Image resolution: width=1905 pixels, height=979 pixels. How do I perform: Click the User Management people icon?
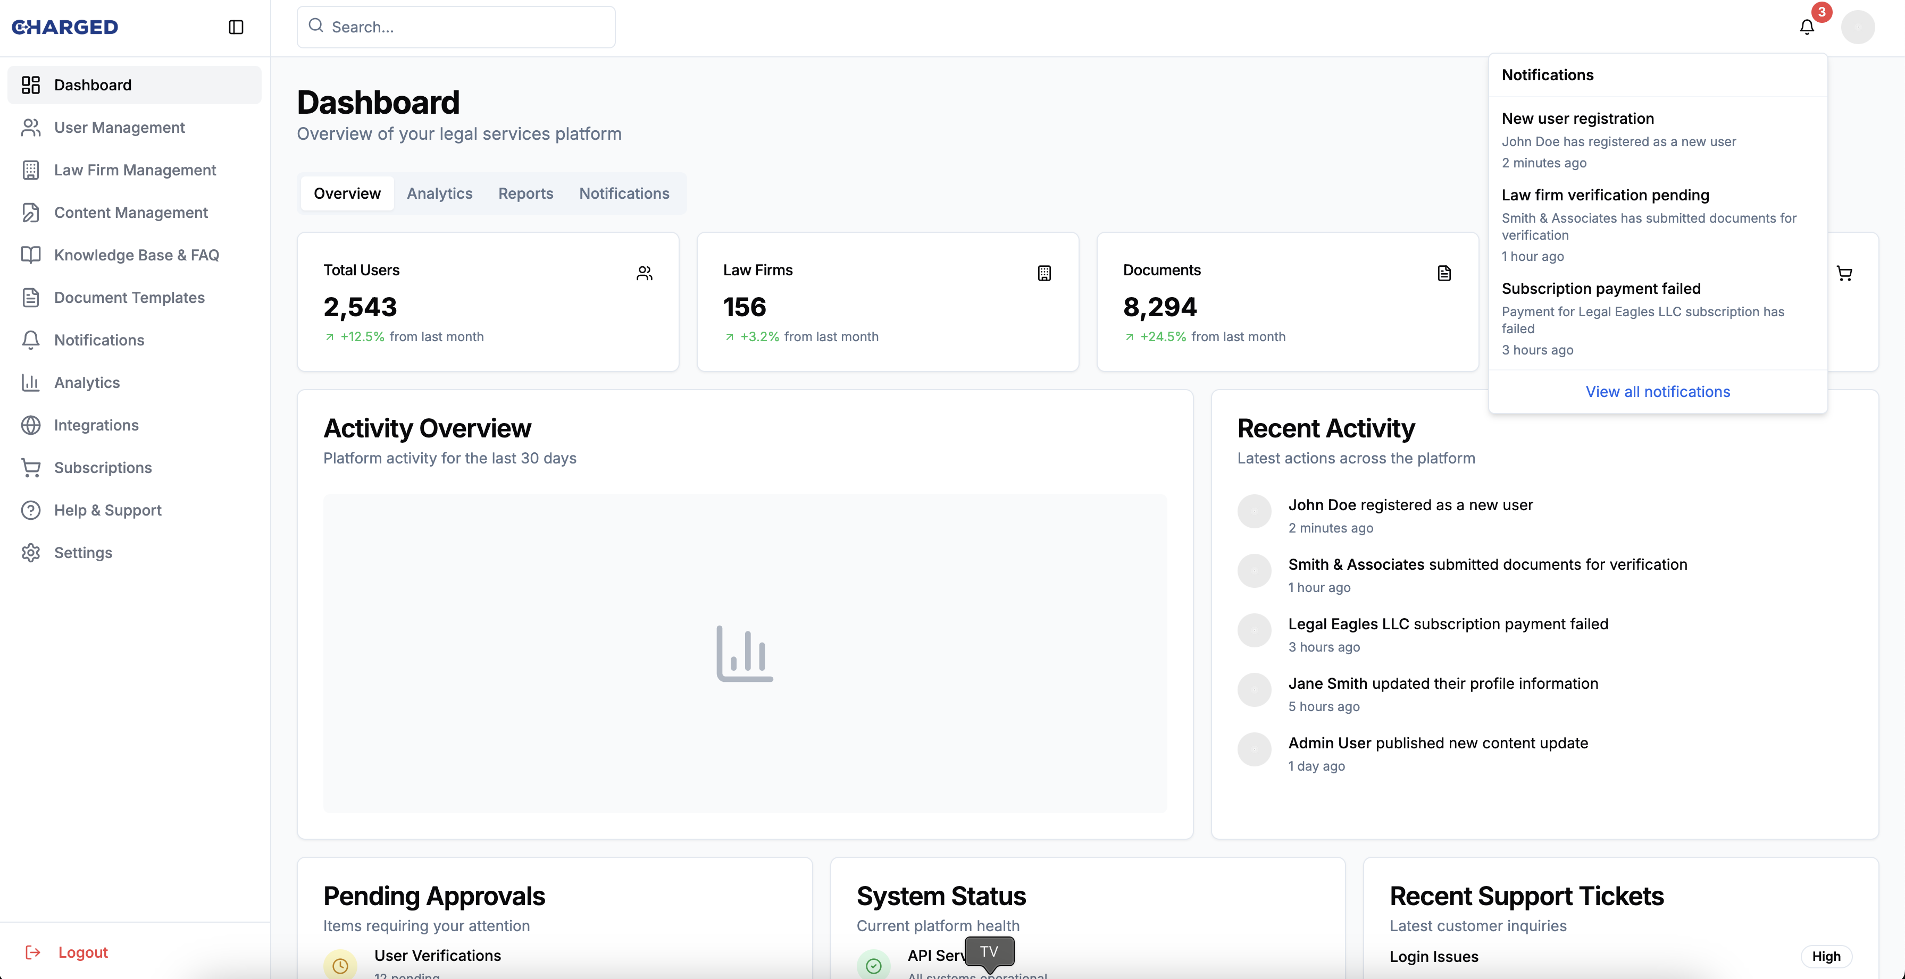30,128
